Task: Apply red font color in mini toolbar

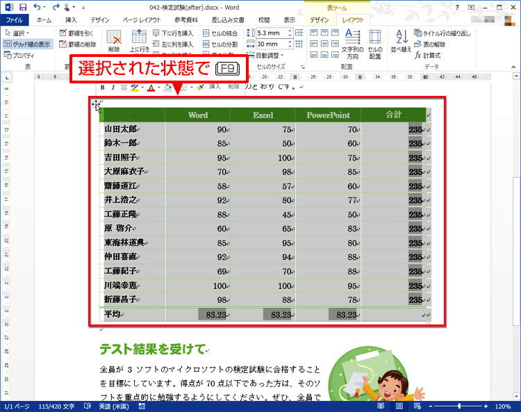Action: (x=151, y=88)
